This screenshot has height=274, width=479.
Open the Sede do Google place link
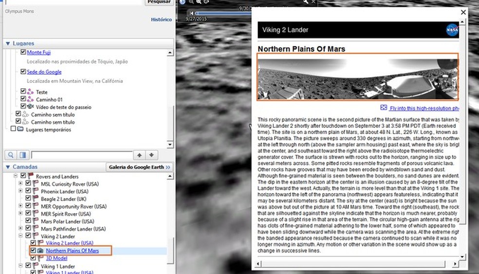tap(44, 72)
